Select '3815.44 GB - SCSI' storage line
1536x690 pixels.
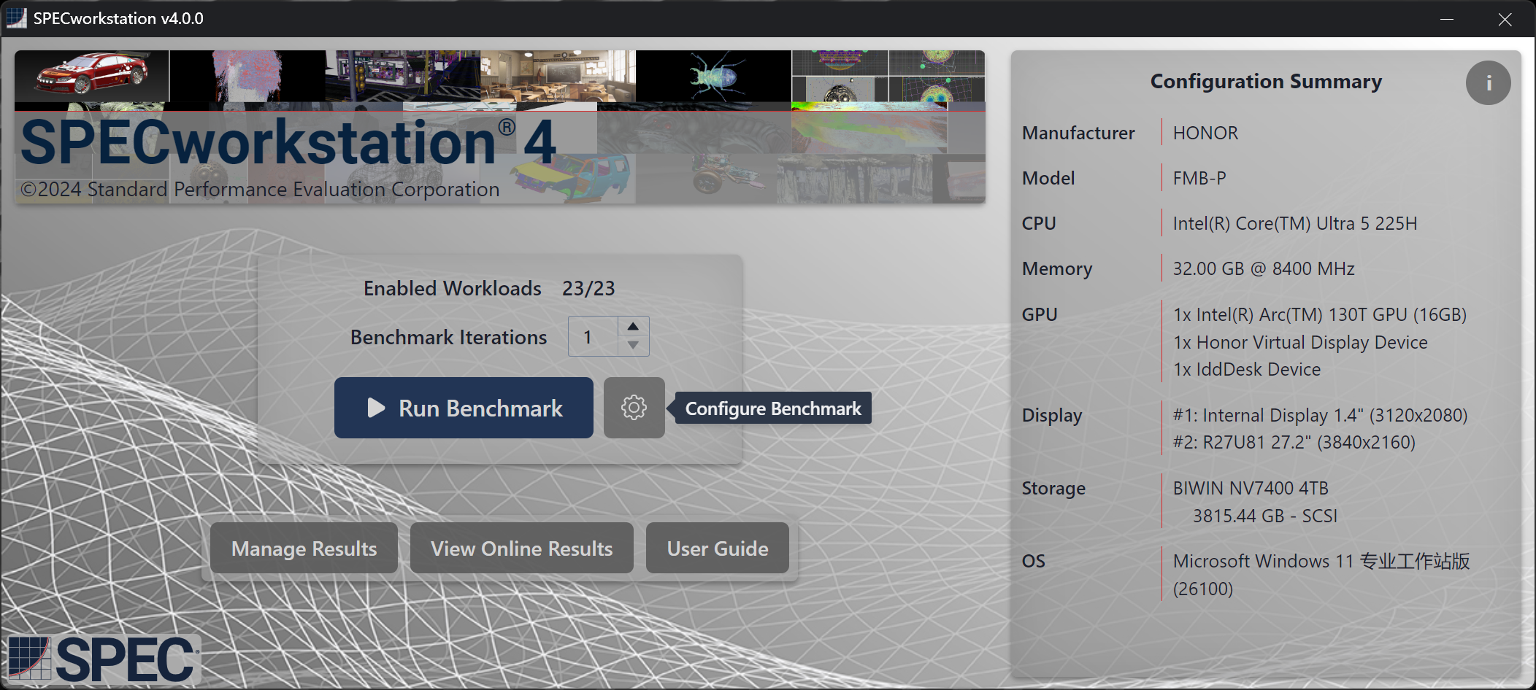click(1265, 516)
